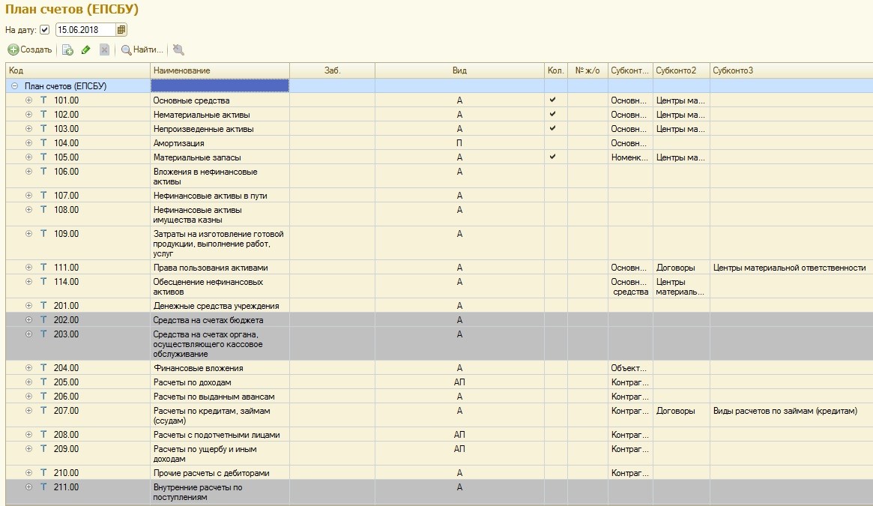The width and height of the screenshot is (873, 506).
Task: Click the Кол. checkmark for Материальные запасы
Action: [553, 157]
